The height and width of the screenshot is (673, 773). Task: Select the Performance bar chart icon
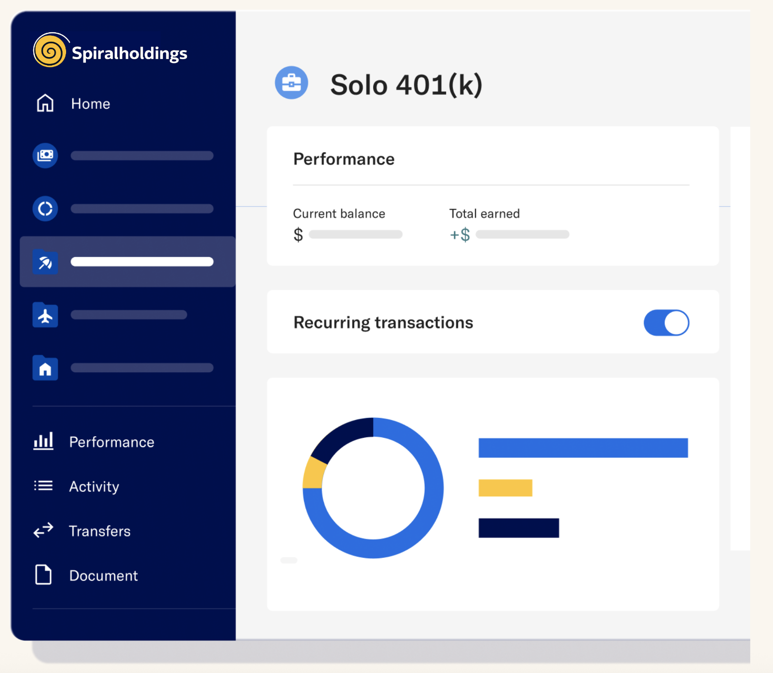43,441
